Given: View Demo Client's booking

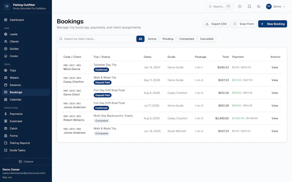Looking at the screenshot, I should [274, 93].
